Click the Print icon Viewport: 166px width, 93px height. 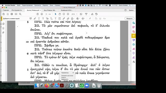(x=12, y=14)
